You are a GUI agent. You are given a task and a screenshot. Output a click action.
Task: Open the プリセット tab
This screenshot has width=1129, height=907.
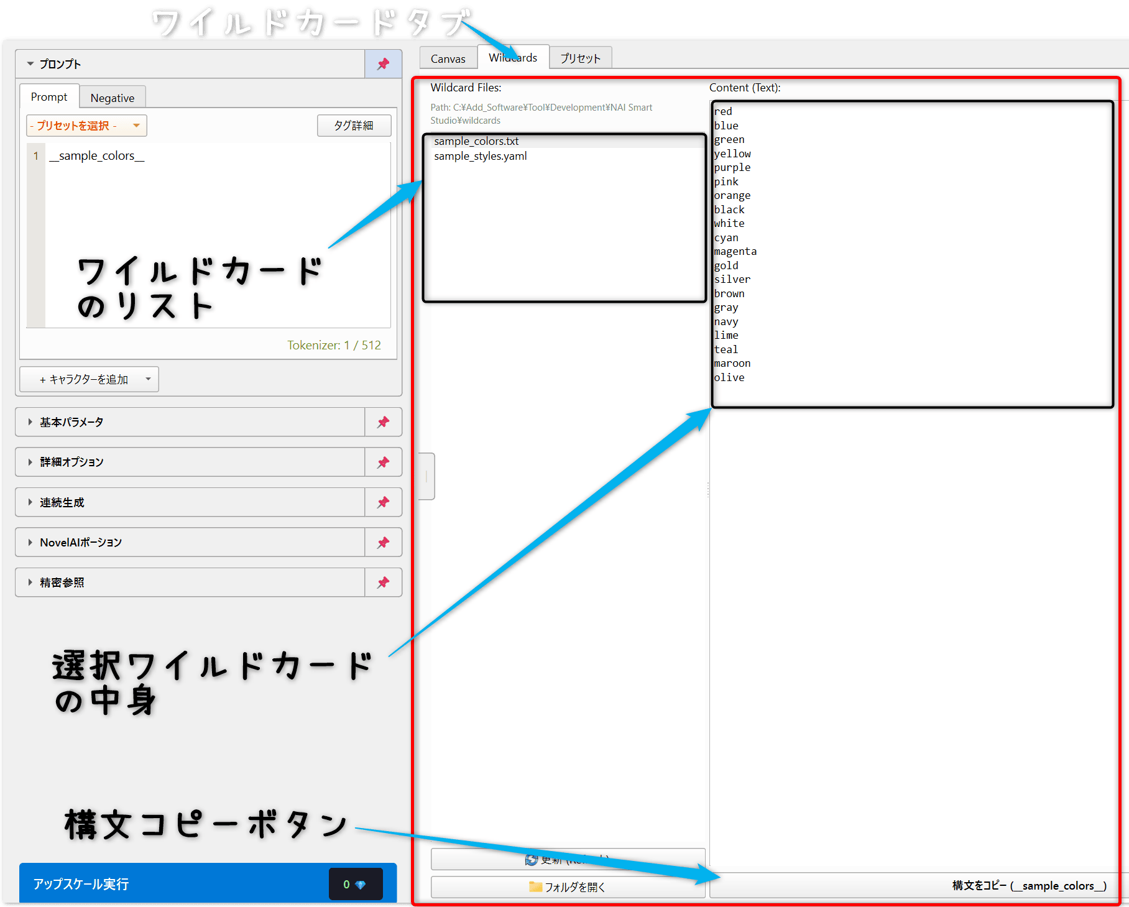579,57
